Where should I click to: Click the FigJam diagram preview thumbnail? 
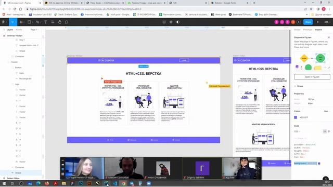(x=312, y=61)
